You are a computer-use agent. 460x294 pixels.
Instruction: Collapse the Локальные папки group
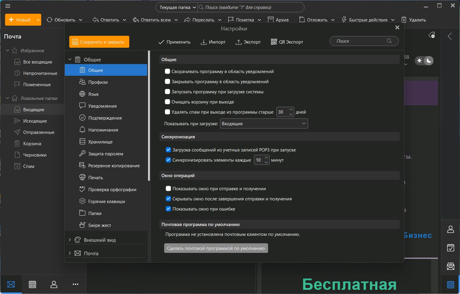point(7,98)
